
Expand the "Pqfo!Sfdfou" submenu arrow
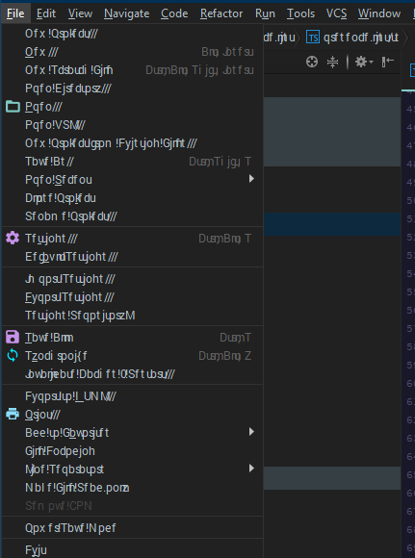(x=251, y=179)
